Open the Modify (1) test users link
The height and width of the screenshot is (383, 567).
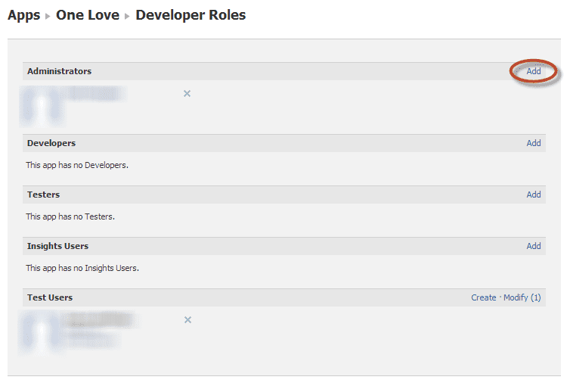[522, 297]
